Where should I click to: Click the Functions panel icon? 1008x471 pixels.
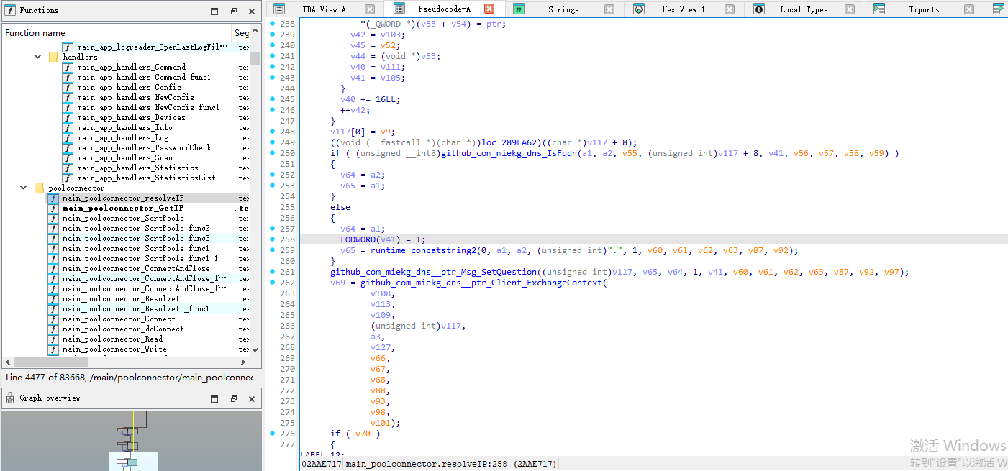11,11
